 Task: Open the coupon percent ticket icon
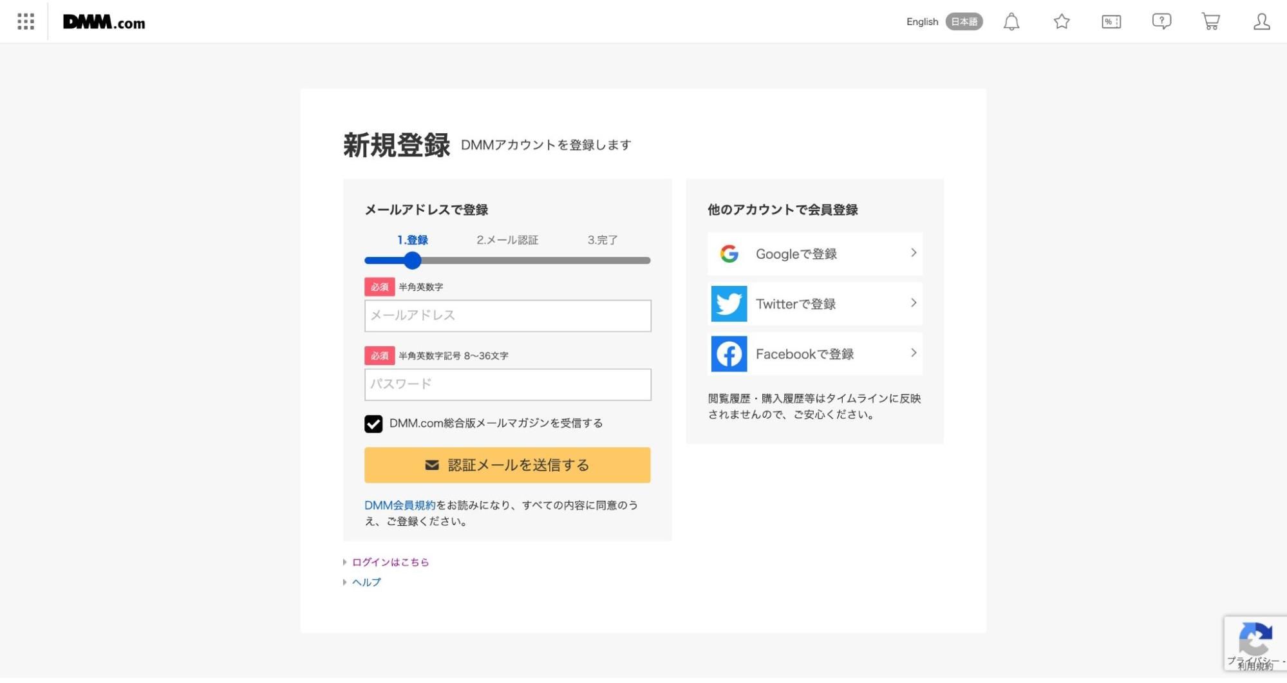click(x=1111, y=22)
